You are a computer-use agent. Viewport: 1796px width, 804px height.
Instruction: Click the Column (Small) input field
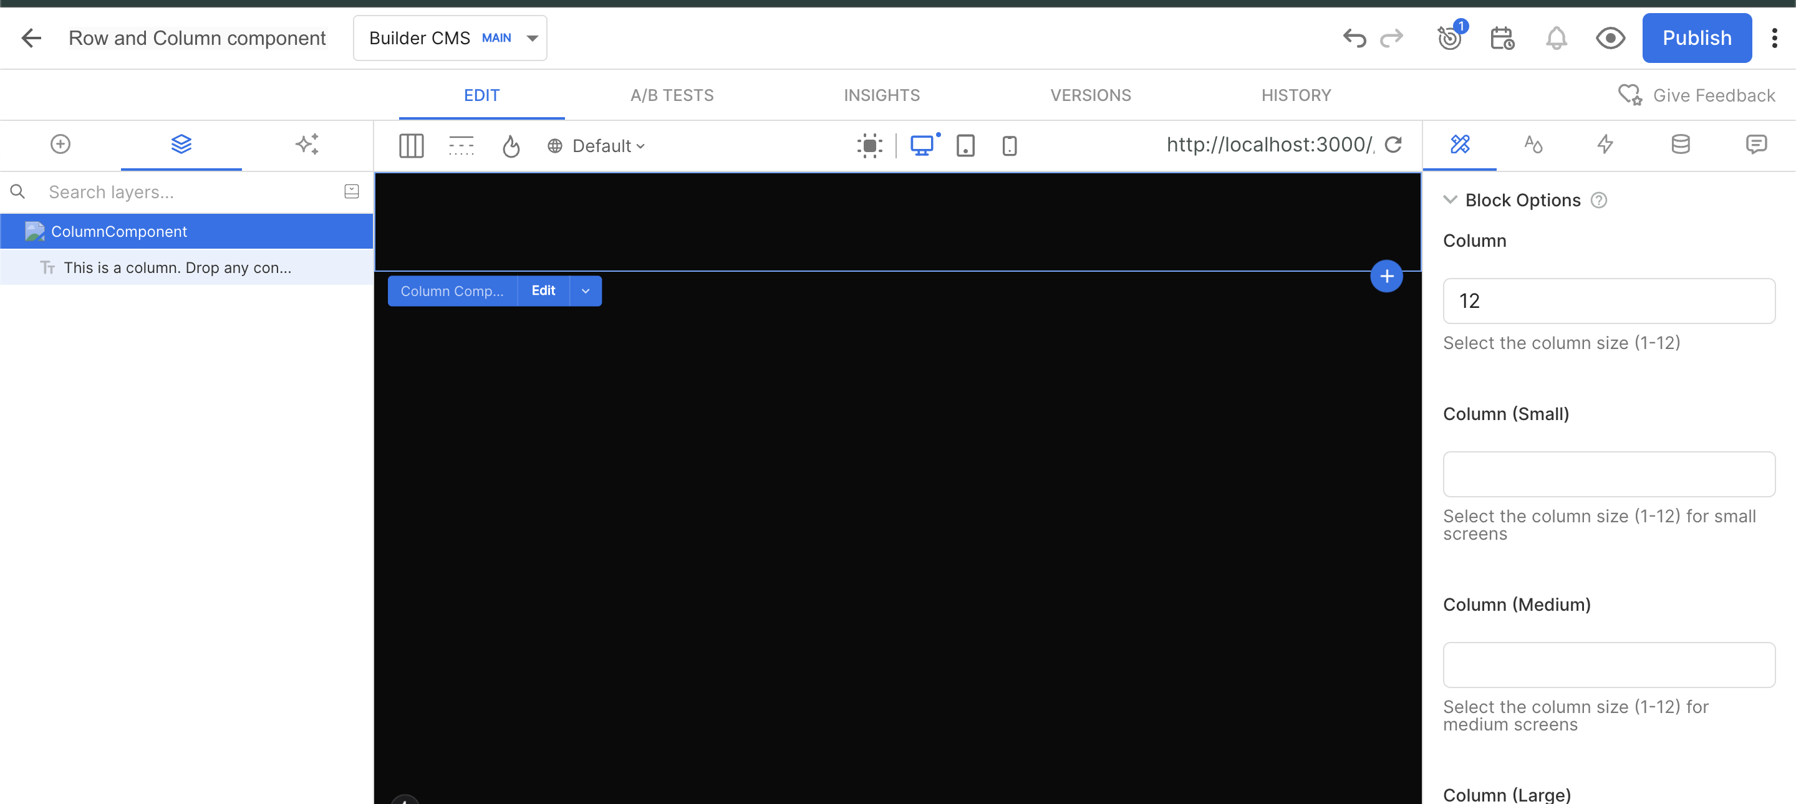1608,474
